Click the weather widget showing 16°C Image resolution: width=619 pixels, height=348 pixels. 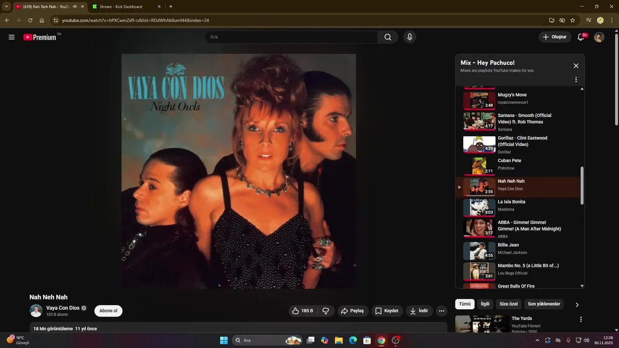pos(18,340)
